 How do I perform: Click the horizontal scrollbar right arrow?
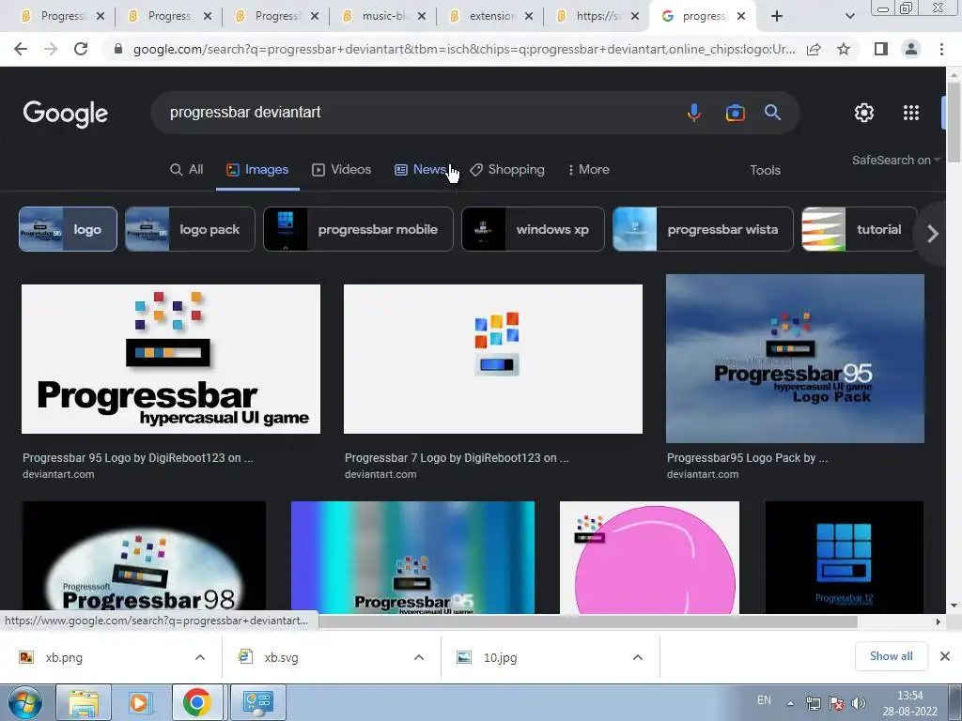[938, 621]
